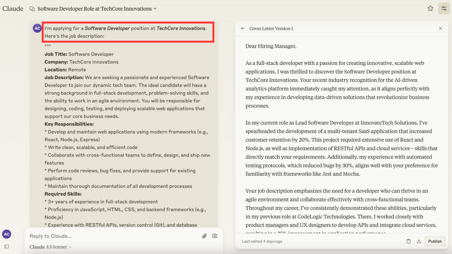This screenshot has width=452, height=254.
Task: Publish the cover letter artifact
Action: click(x=435, y=241)
